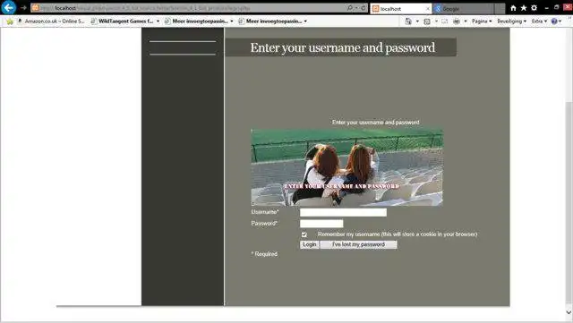Go back with the blue back arrow
This screenshot has height=323, width=573.
[8, 7]
